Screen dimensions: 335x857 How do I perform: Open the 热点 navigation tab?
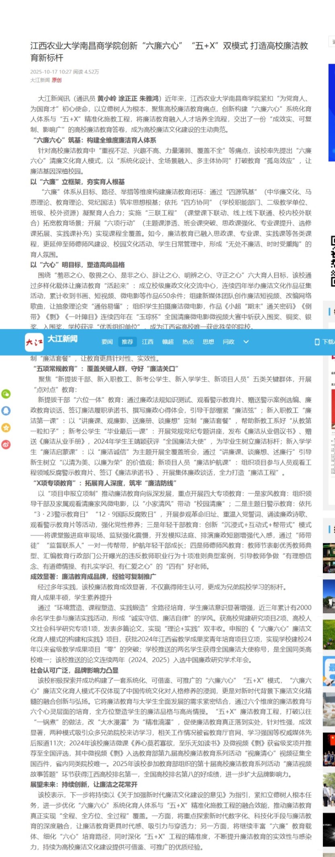pyautogui.click(x=188, y=342)
